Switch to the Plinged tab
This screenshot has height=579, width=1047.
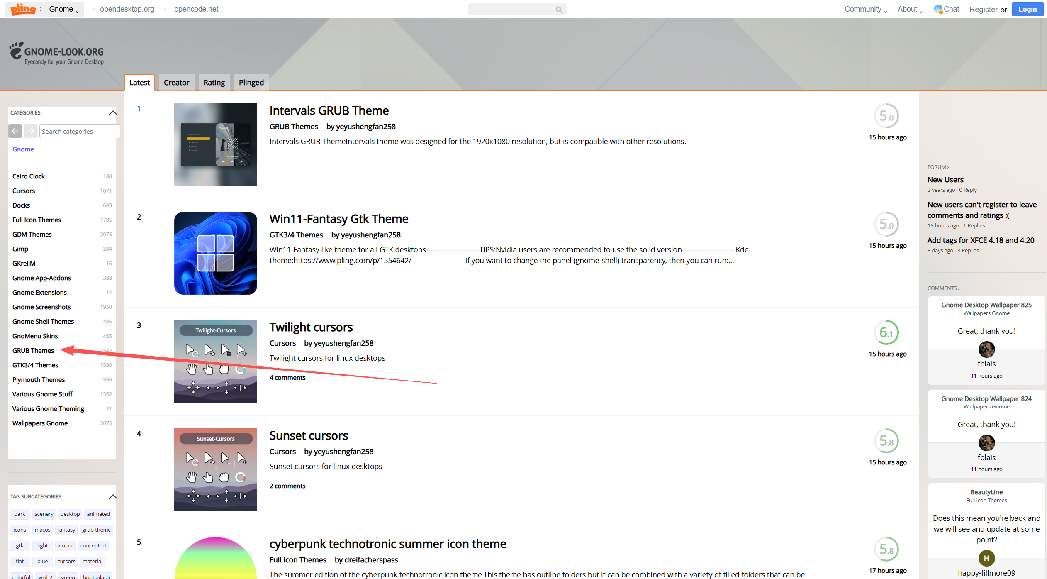click(251, 83)
